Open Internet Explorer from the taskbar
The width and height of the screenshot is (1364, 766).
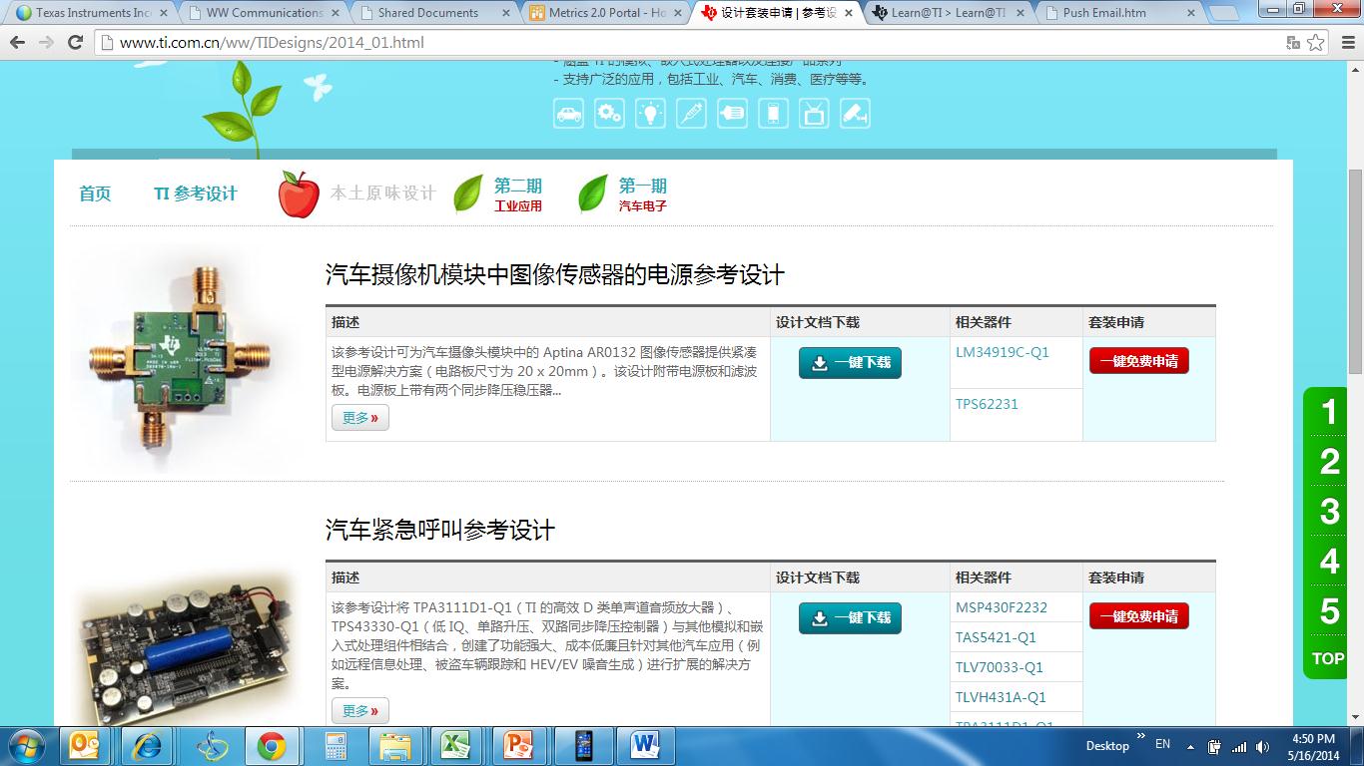[x=147, y=746]
